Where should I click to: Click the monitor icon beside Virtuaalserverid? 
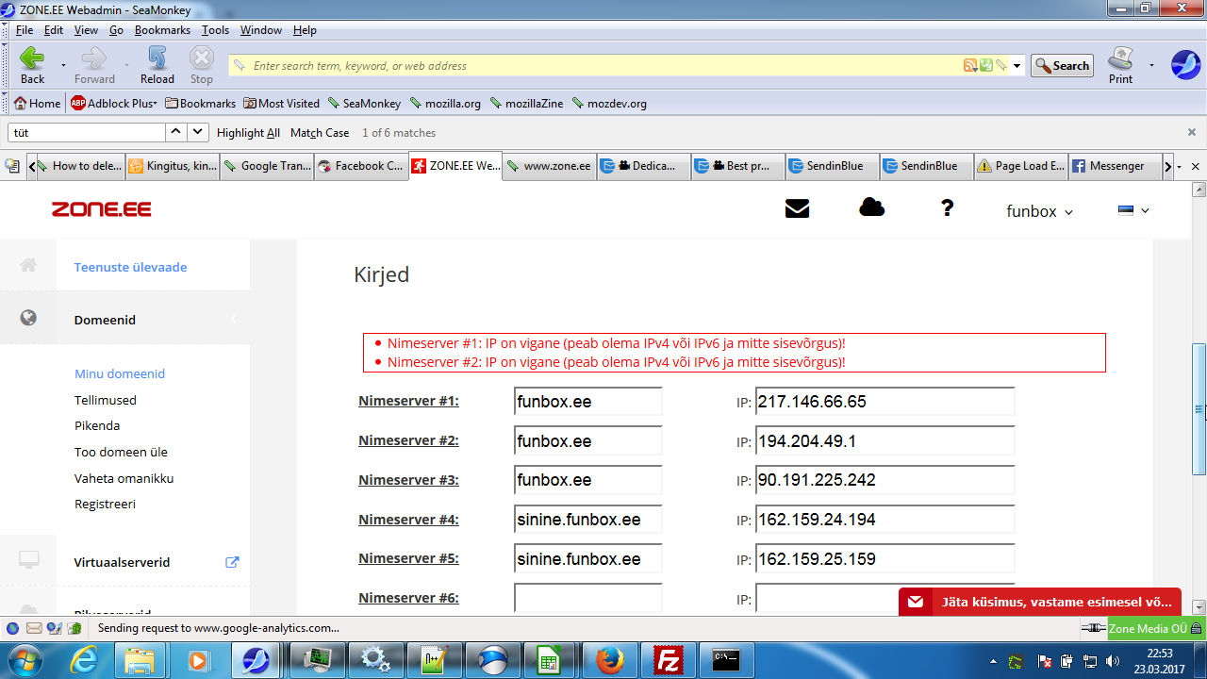coord(28,560)
